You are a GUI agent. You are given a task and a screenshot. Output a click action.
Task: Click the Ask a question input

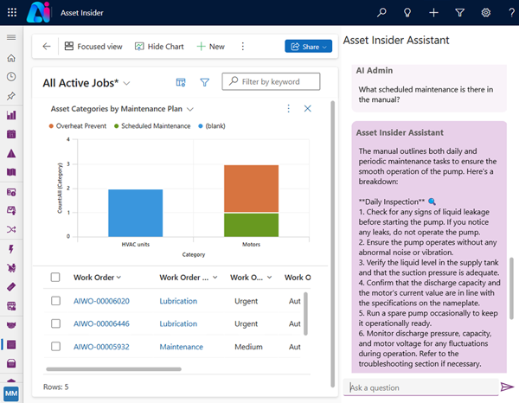[x=420, y=387]
